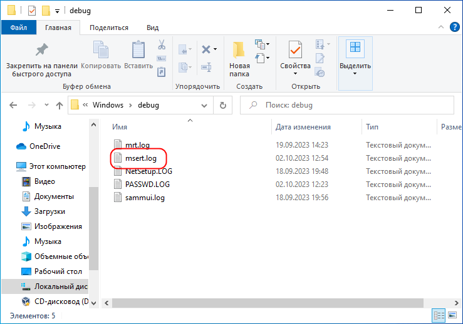
Task: Click the blue Help question mark
Action: click(454, 27)
